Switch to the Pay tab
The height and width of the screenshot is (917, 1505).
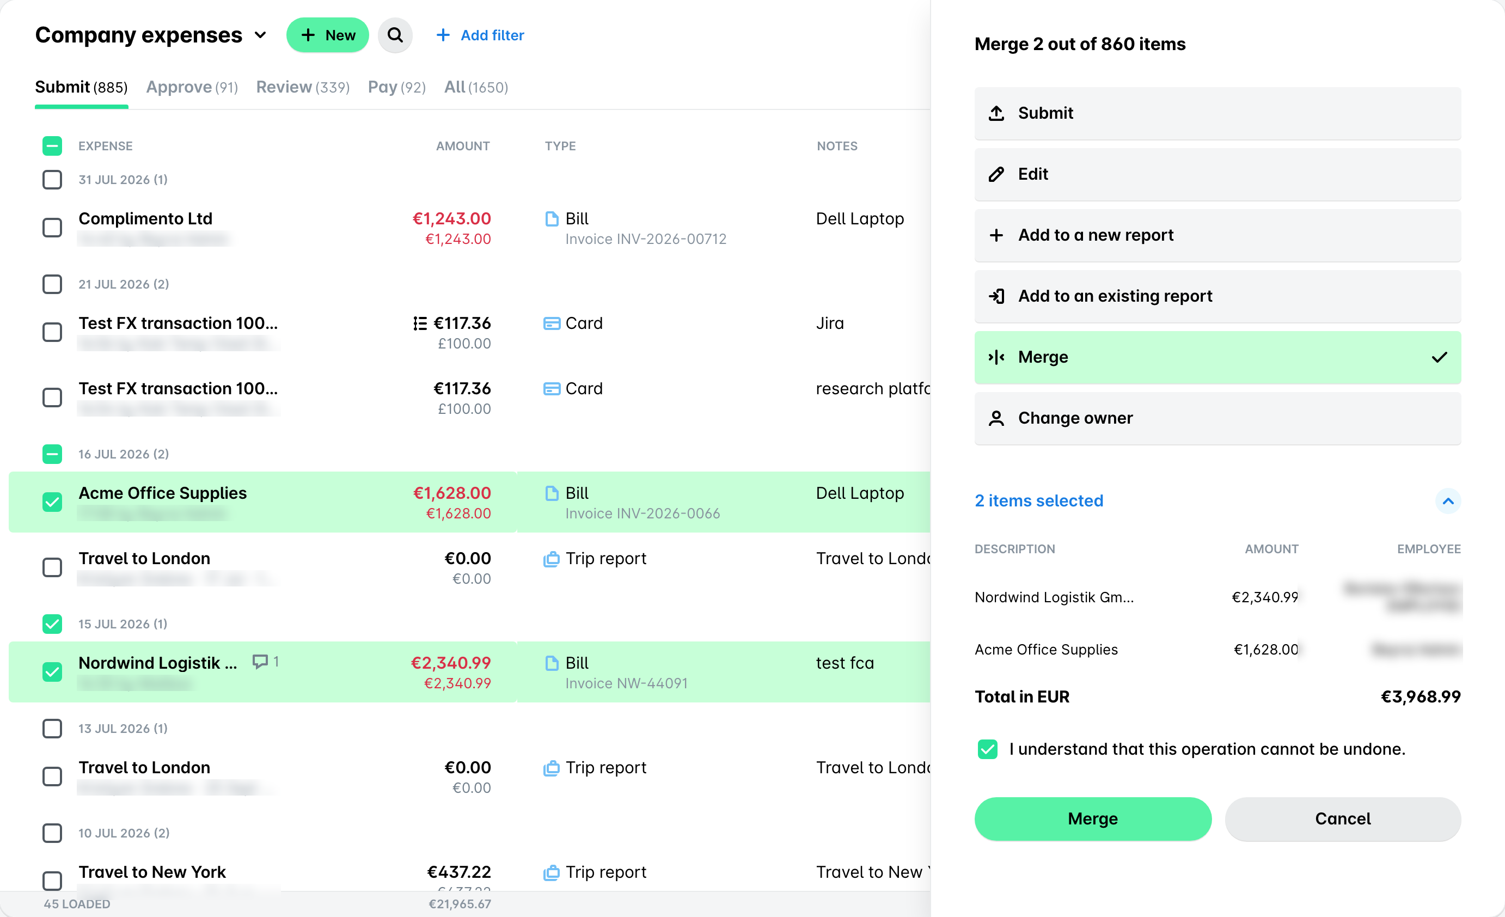[x=396, y=87]
